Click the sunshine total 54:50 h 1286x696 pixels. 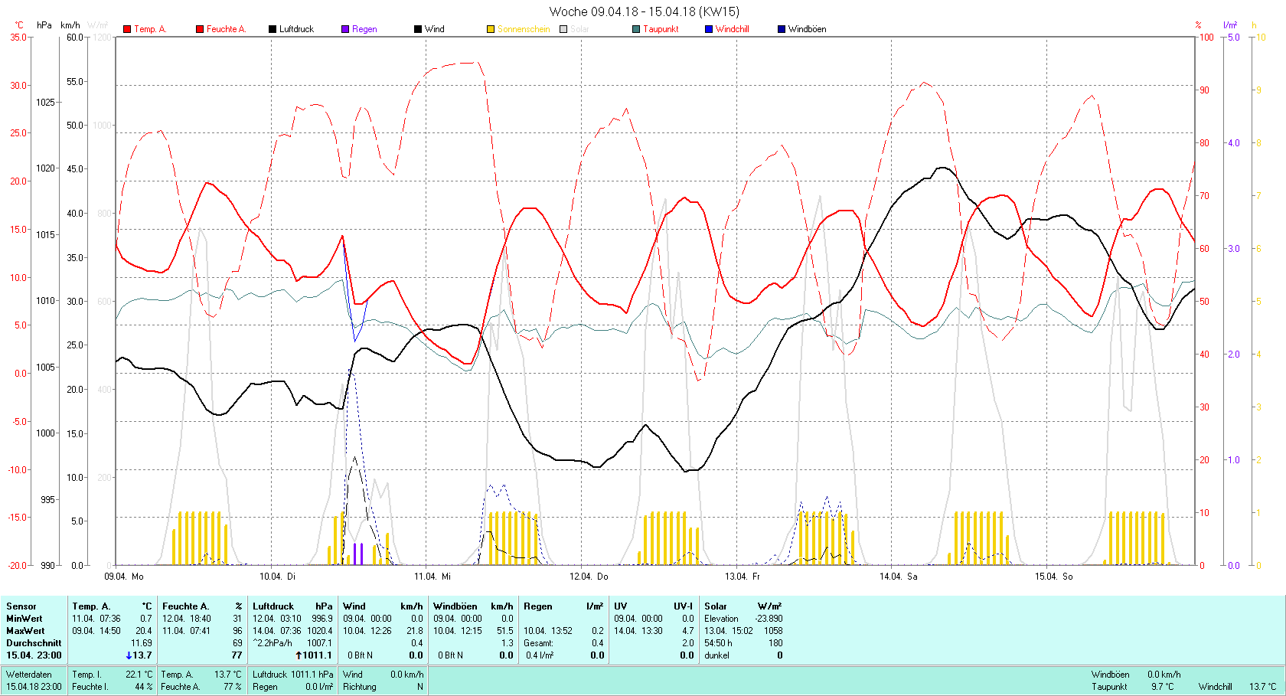[x=719, y=642]
